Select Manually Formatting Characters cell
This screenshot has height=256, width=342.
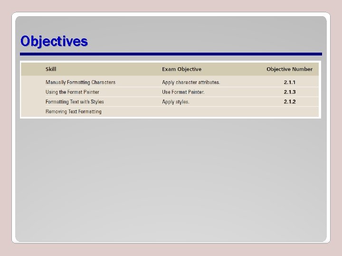(80, 82)
